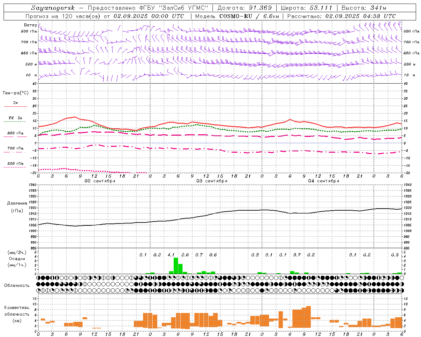Click the 'Осадки' precipitation label

point(17,259)
